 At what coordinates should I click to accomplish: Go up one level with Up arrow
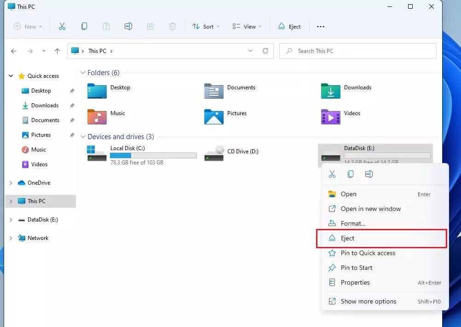(x=57, y=51)
